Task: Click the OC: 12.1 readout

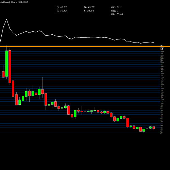Action: pos(116,7)
